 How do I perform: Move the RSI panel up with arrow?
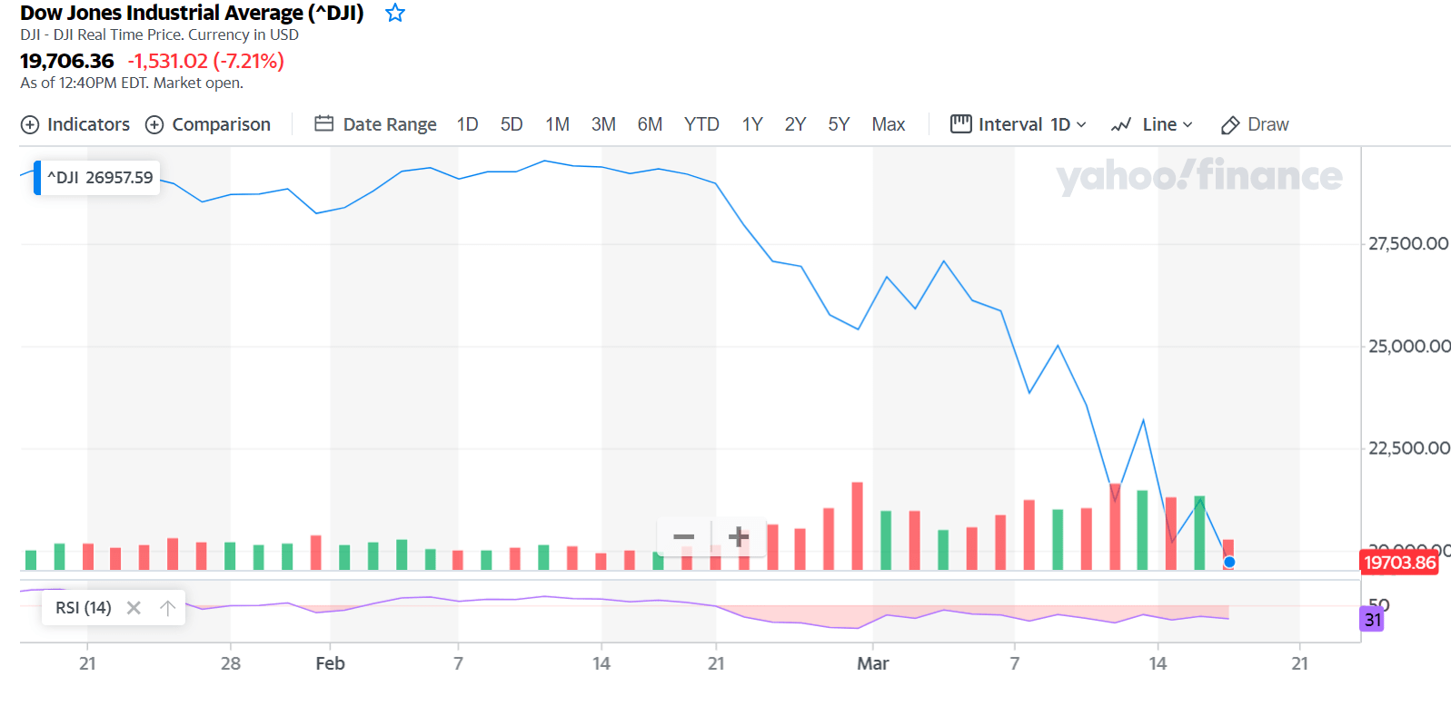coord(167,608)
